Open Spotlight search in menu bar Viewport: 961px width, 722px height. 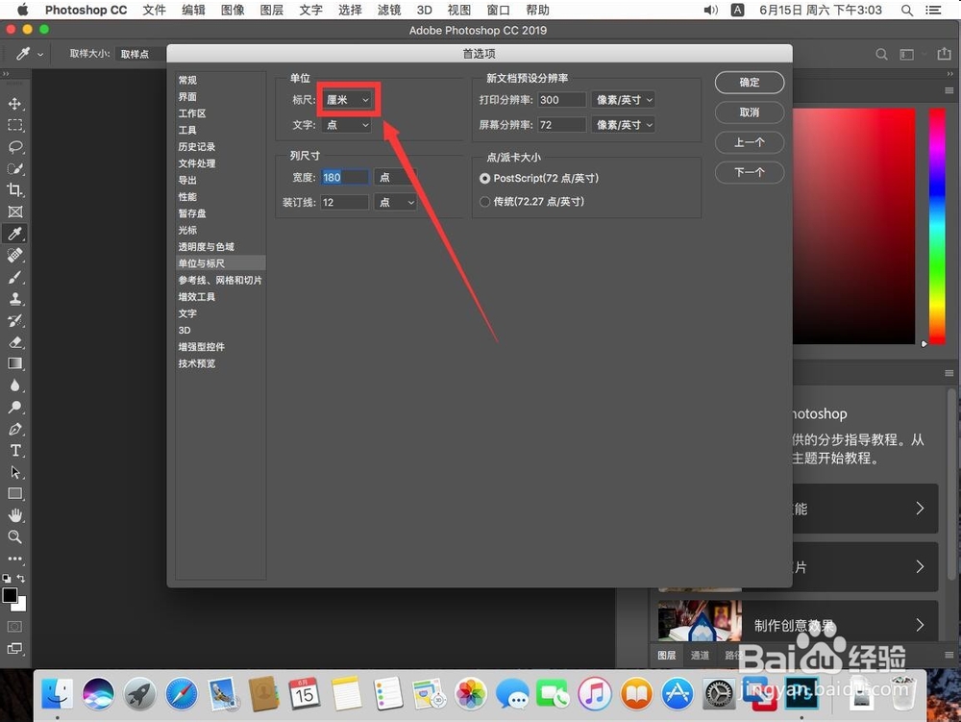pyautogui.click(x=907, y=10)
